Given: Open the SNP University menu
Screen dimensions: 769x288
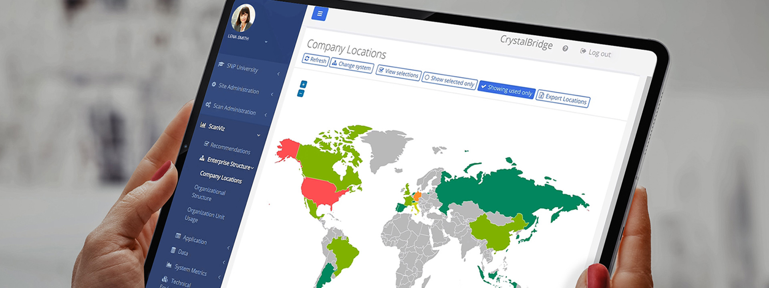Looking at the screenshot, I should coord(242,67).
